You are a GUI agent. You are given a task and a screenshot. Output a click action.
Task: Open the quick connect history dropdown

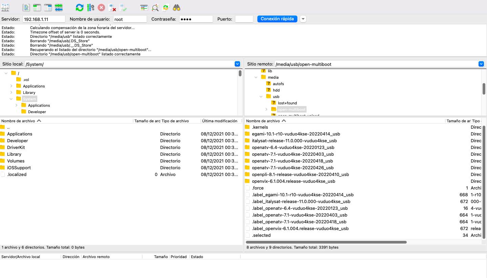point(303,19)
